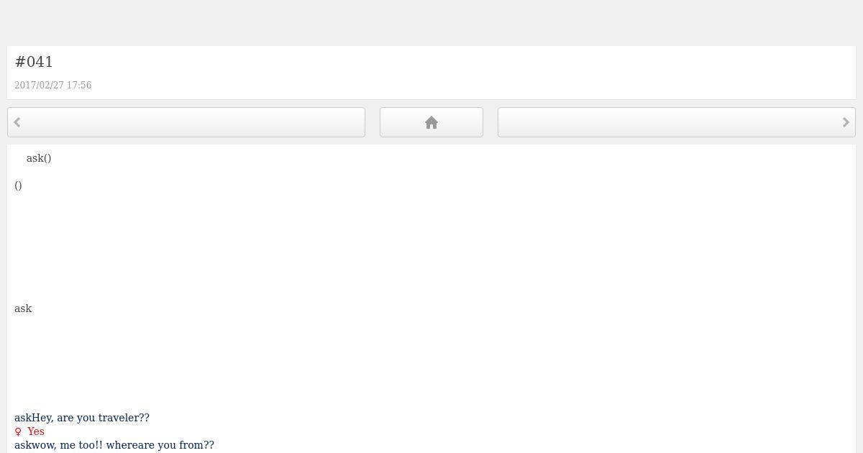Click the blank content area below the gray "ask" text
This screenshot has width=863, height=453.
coord(431,363)
